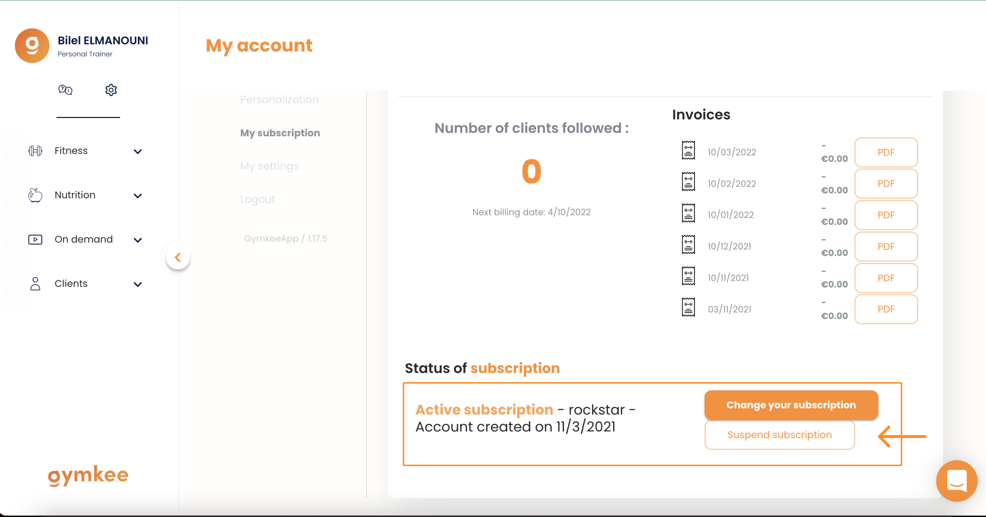
Task: Click the Fitness dumbbell icon
Action: [x=35, y=151]
